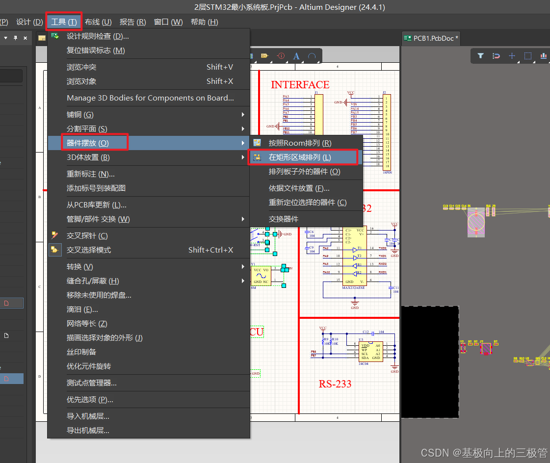The height and width of the screenshot is (463, 550).
Task: Click the panel pin icon
Action: click(15, 38)
